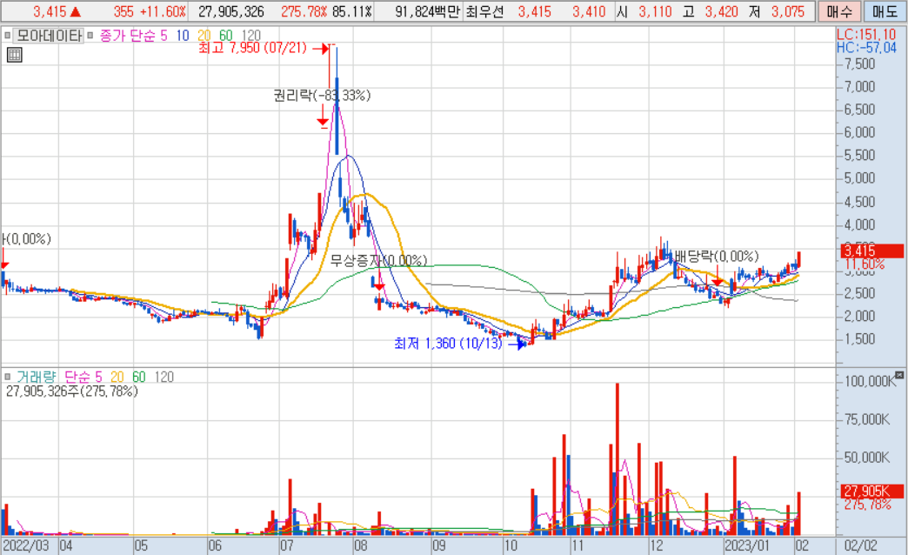The height and width of the screenshot is (555, 908).
Task: Click the 2022/03 date axis label
Action: [26, 545]
